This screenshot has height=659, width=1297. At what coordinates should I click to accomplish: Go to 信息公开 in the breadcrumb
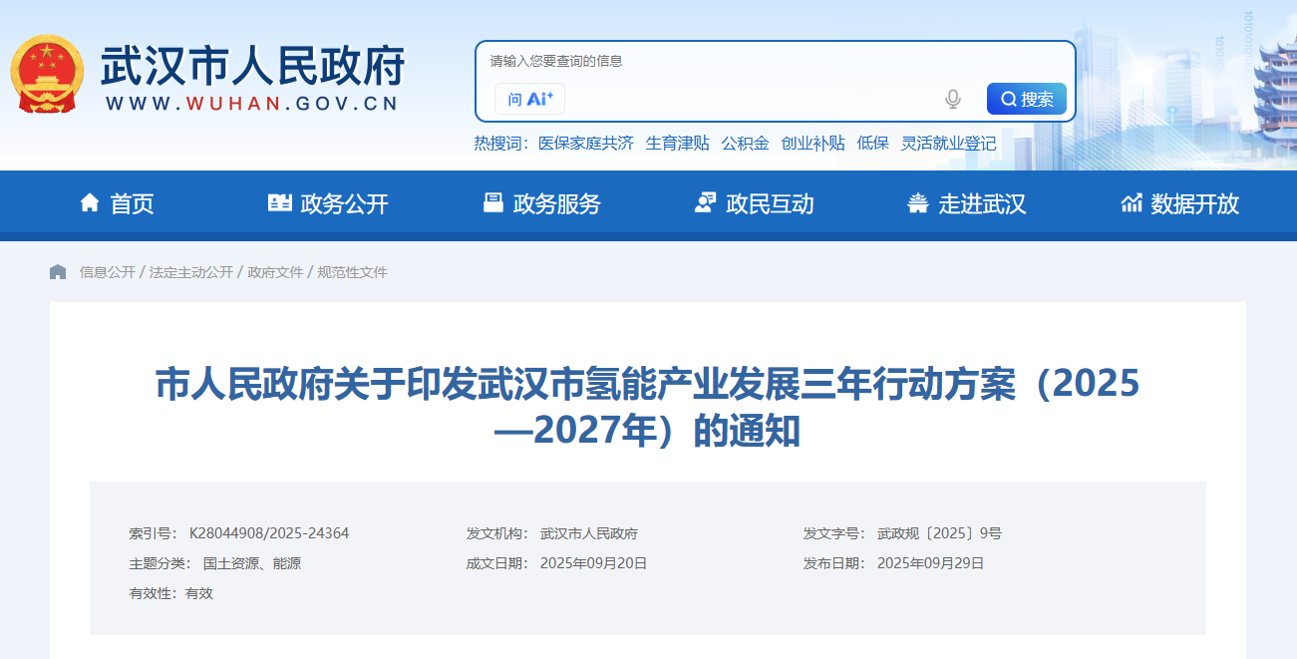[107, 272]
